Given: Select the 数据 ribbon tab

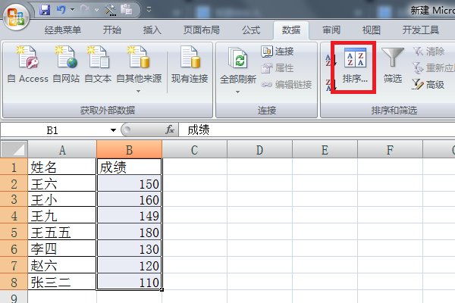Looking at the screenshot, I should tap(291, 30).
